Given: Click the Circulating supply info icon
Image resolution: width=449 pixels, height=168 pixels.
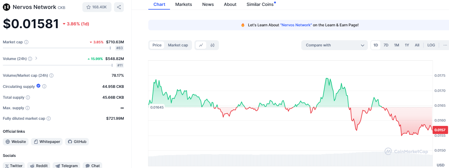Looking at the screenshot, I should coord(44,87).
